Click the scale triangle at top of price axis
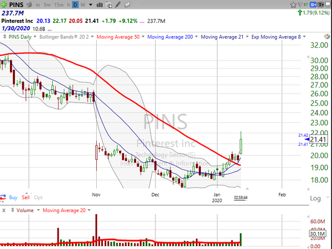The height and width of the screenshot is (249, 332). tap(308, 57)
